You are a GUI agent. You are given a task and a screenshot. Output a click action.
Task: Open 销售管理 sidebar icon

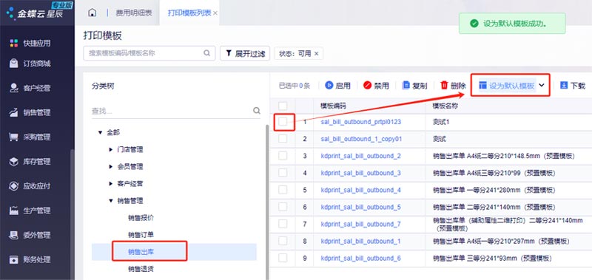14,112
